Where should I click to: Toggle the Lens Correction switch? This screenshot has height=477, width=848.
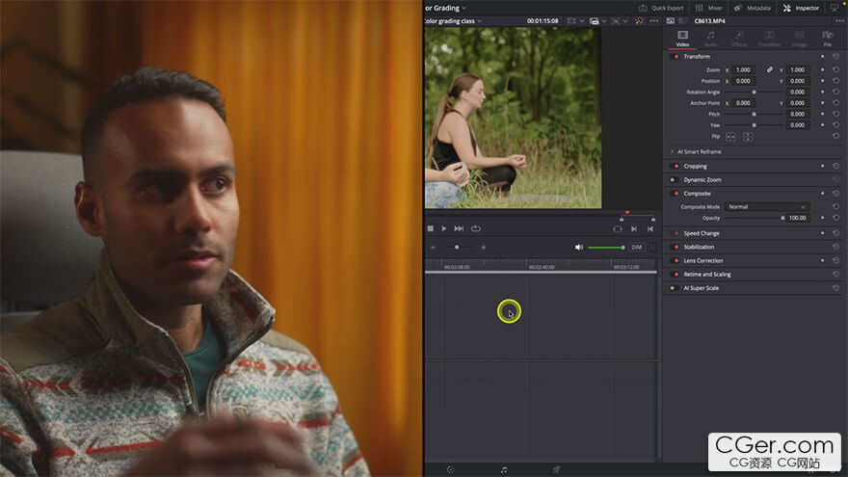(x=675, y=260)
